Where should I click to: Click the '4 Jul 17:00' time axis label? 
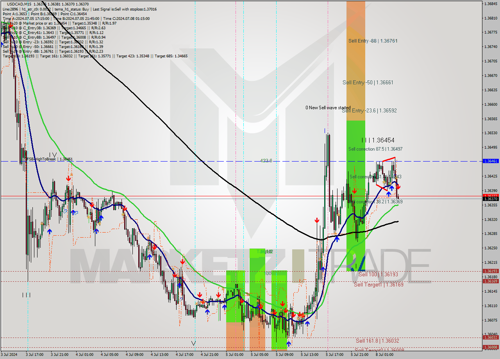(x=184, y=355)
